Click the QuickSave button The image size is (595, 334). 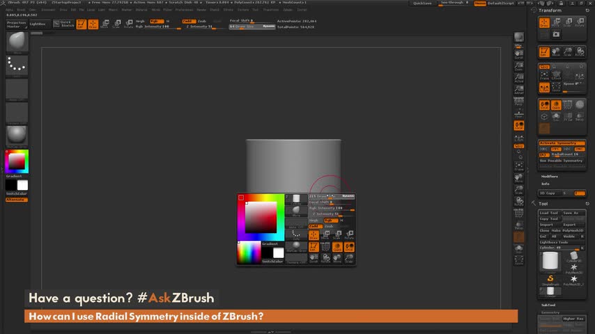[x=422, y=3]
